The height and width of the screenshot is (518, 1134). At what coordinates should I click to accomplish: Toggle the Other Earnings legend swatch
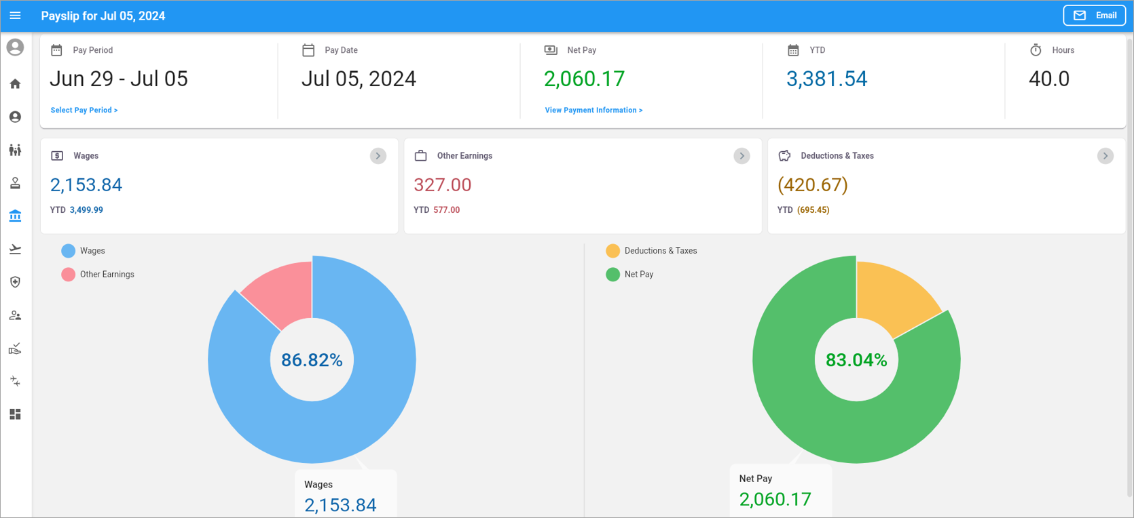click(69, 275)
